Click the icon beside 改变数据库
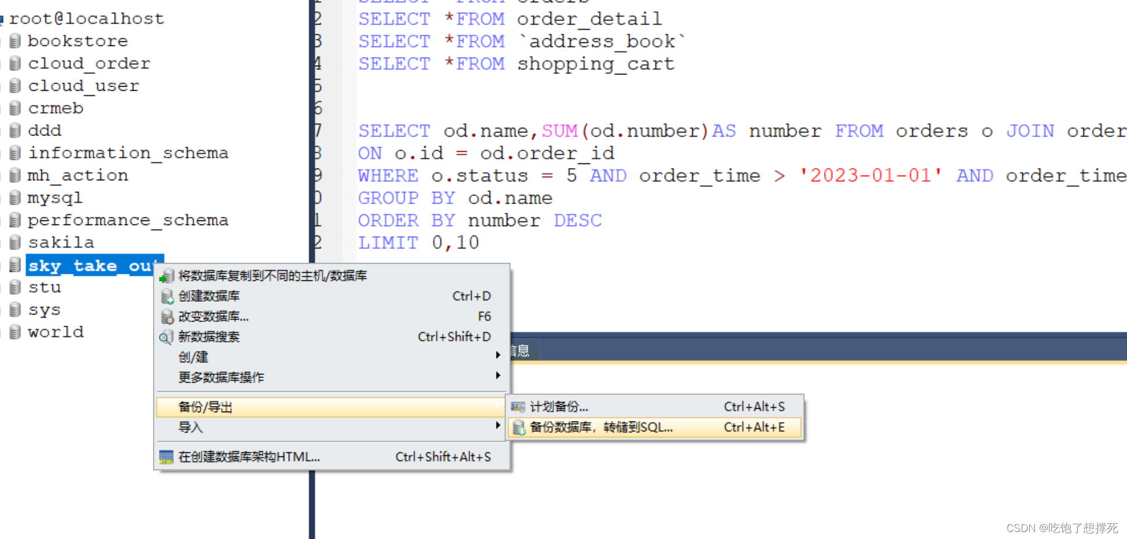Image resolution: width=1127 pixels, height=539 pixels. pos(167,317)
